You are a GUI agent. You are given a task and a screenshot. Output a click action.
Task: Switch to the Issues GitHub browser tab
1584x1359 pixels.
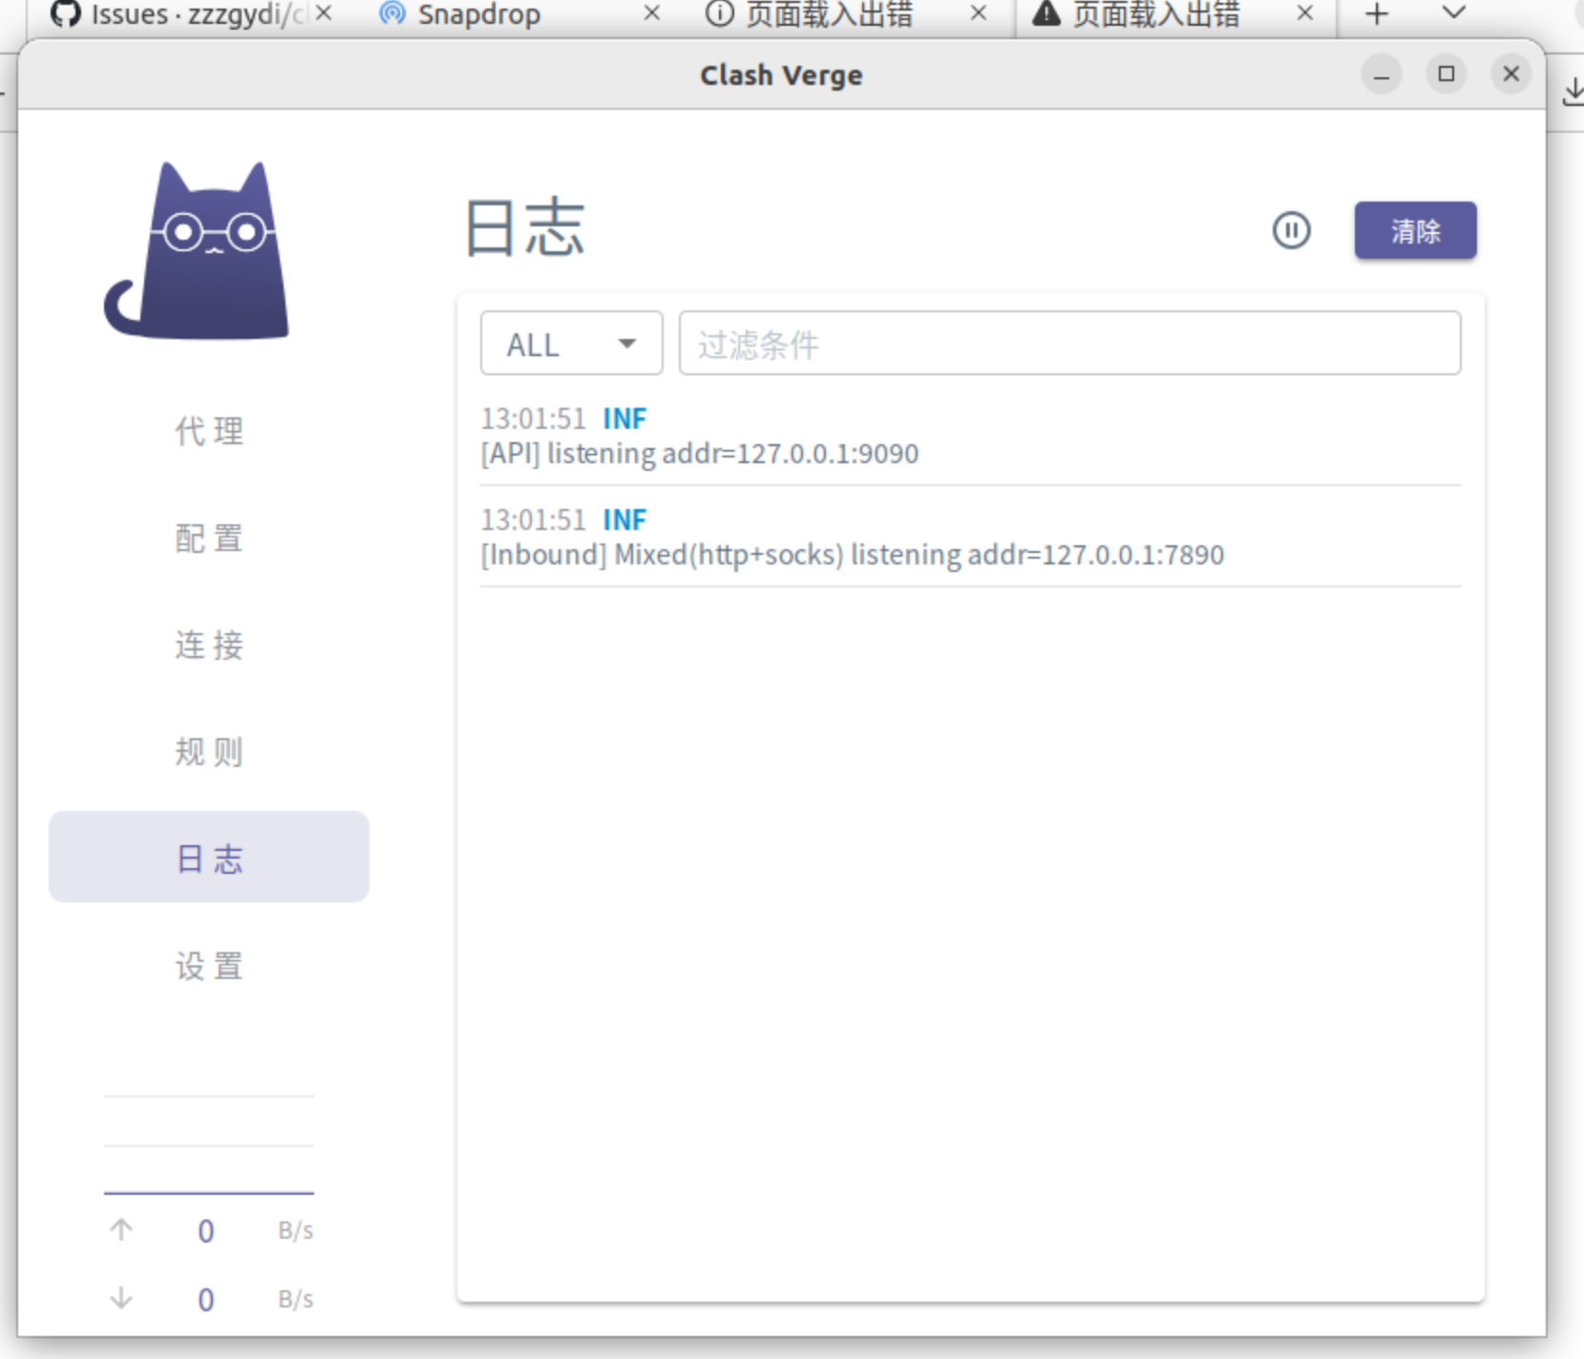pyautogui.click(x=181, y=14)
